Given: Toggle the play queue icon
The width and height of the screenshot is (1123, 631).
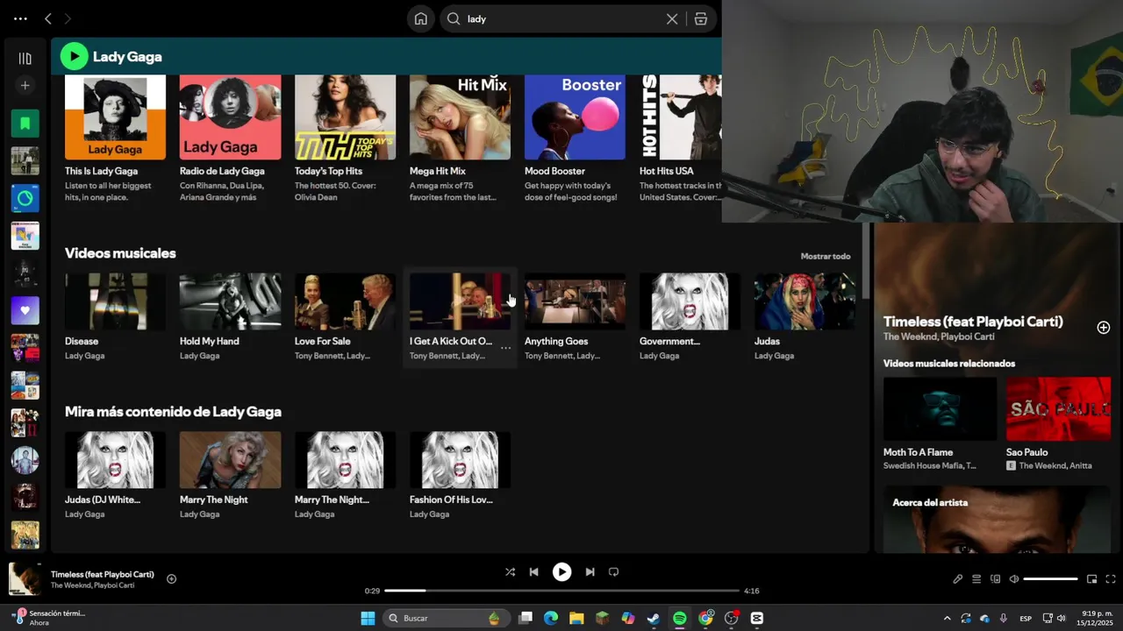Looking at the screenshot, I should point(976,578).
